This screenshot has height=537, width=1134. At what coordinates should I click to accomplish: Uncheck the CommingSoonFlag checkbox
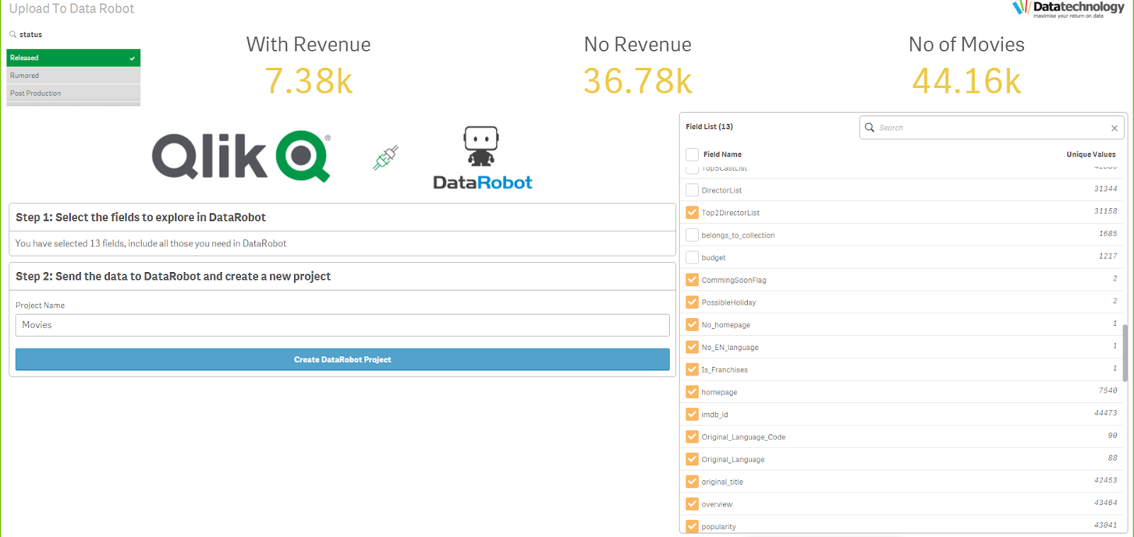pos(692,280)
